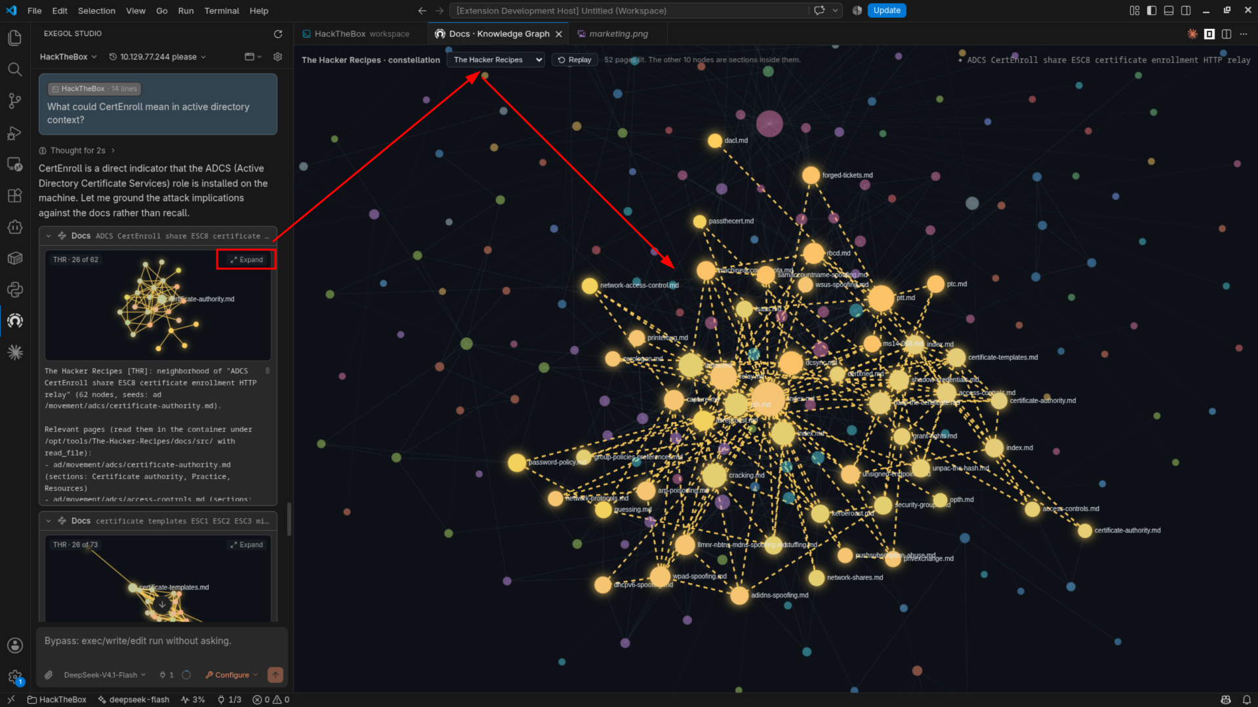
Task: Open the chat dropdown arrow in title bar
Action: (x=835, y=10)
